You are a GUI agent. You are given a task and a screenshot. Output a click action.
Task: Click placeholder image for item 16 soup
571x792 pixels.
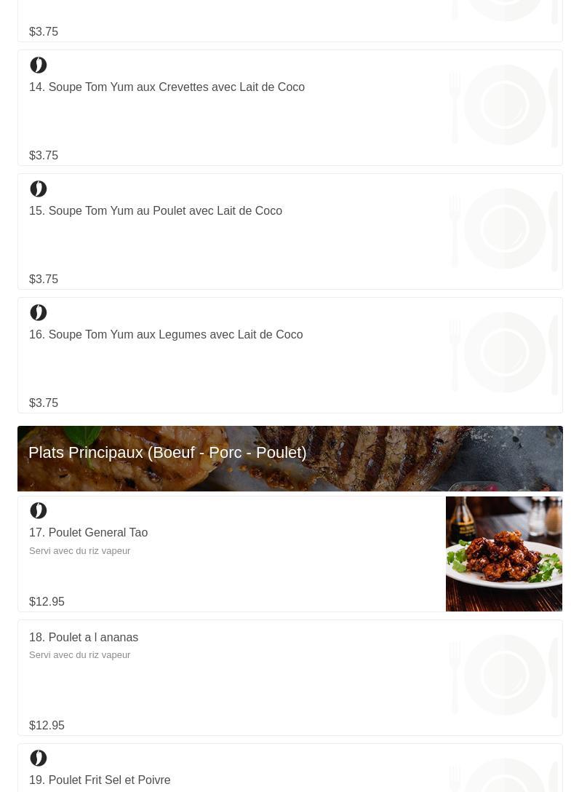pyautogui.click(x=503, y=353)
